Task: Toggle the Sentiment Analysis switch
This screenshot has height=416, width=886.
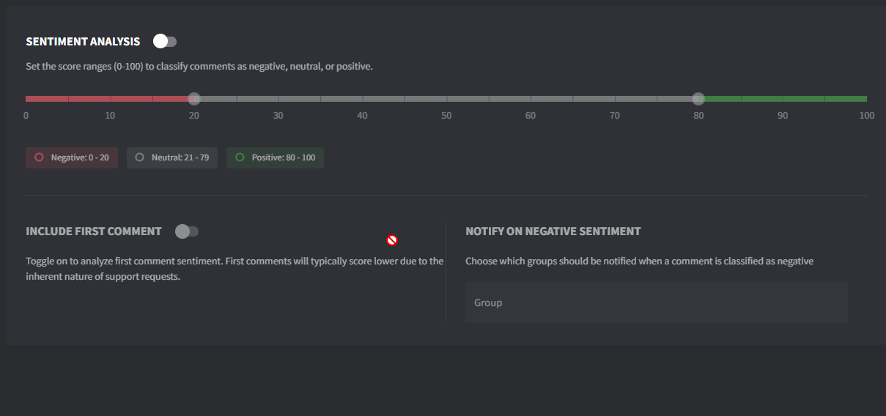Action: pyautogui.click(x=165, y=42)
